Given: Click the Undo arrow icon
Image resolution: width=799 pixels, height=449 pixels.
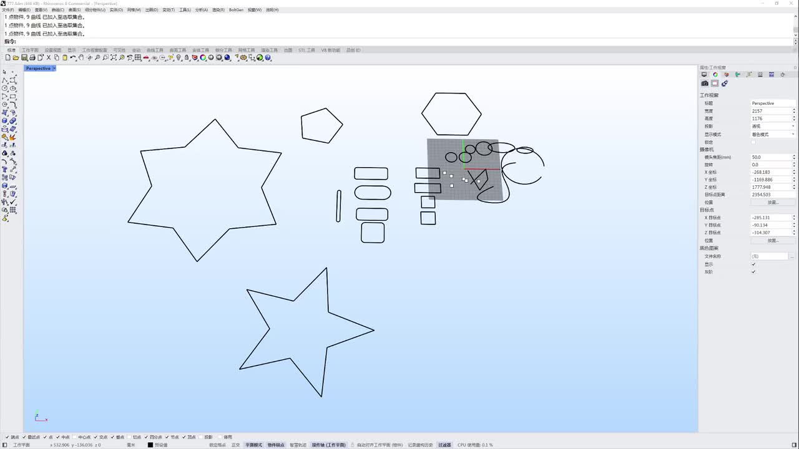Looking at the screenshot, I should [73, 57].
